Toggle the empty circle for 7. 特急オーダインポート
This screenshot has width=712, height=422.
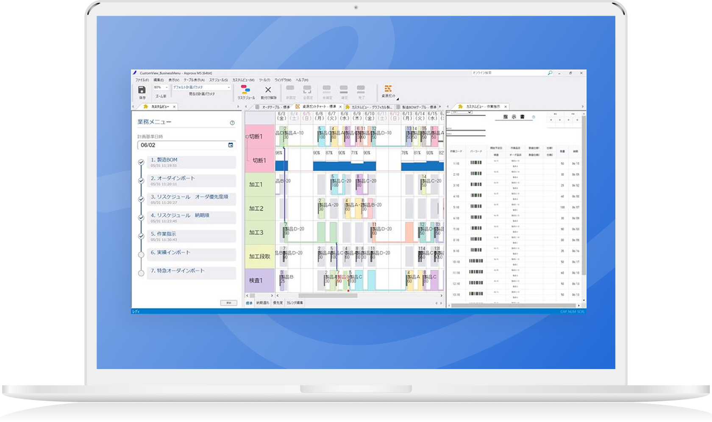click(141, 273)
